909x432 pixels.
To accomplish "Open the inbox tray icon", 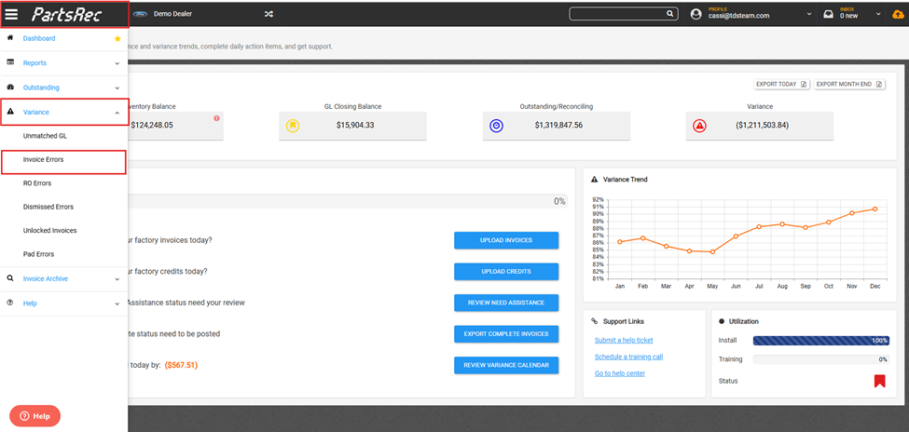I will [829, 15].
